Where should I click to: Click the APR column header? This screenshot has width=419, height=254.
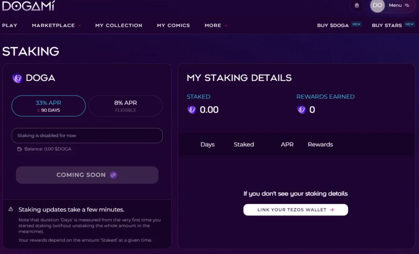pos(287,145)
